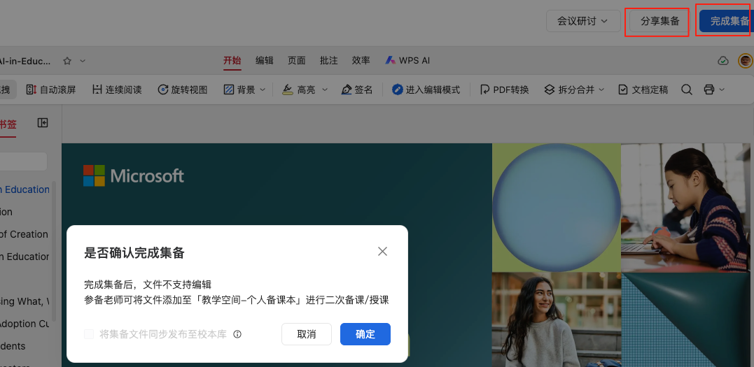Click the search magnifier icon

[687, 89]
